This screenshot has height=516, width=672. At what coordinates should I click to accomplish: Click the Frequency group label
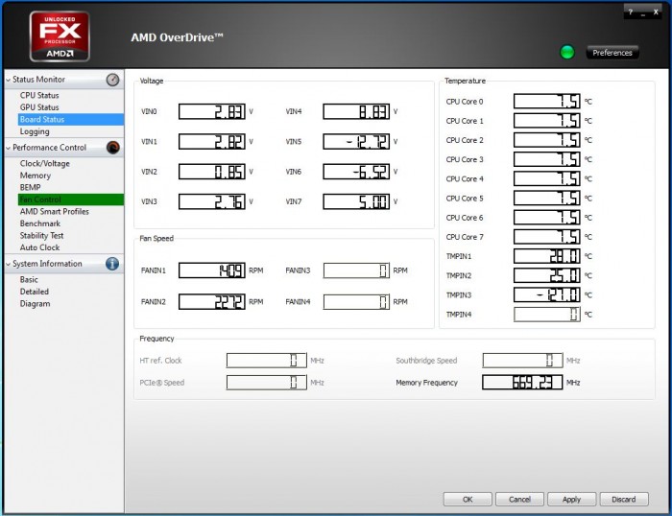coord(156,339)
